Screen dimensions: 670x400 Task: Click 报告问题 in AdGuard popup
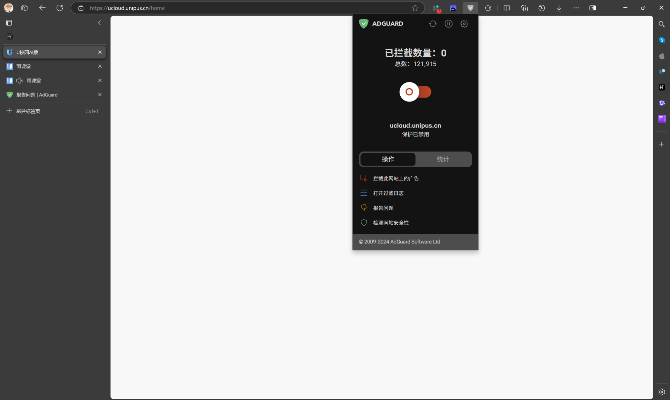coord(383,208)
